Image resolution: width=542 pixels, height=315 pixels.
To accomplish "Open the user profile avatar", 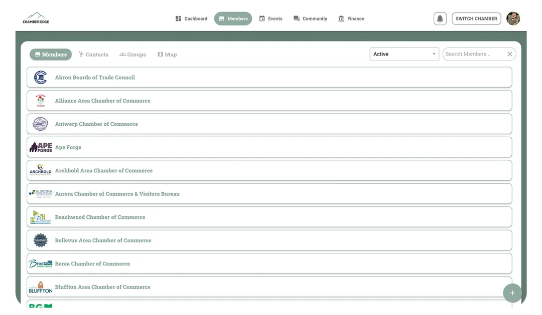I will click(513, 19).
